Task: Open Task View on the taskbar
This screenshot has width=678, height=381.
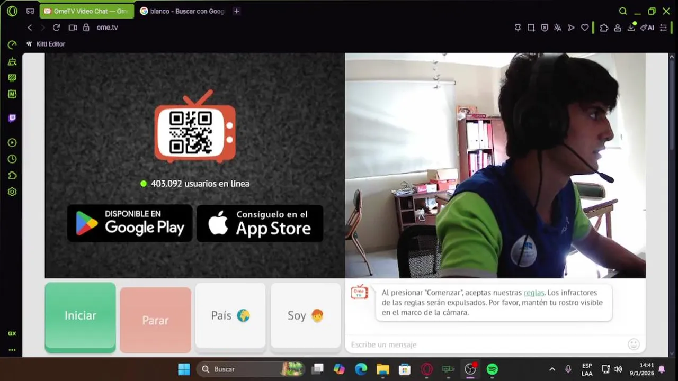Action: [317, 369]
